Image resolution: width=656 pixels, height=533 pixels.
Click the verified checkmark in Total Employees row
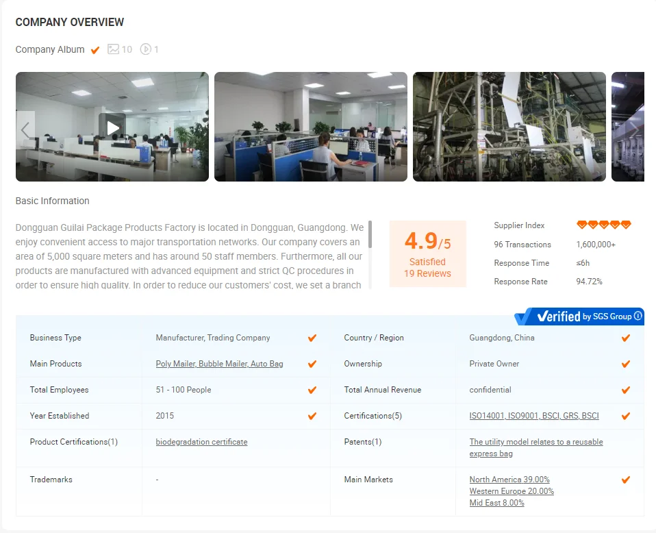[312, 390]
